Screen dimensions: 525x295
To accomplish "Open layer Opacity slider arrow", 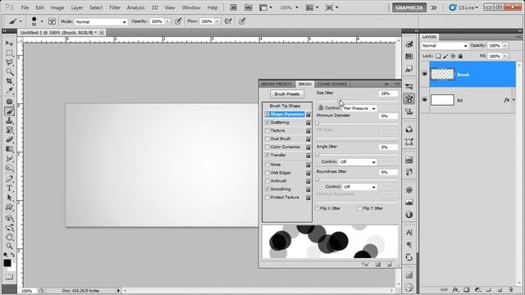I will coord(505,46).
